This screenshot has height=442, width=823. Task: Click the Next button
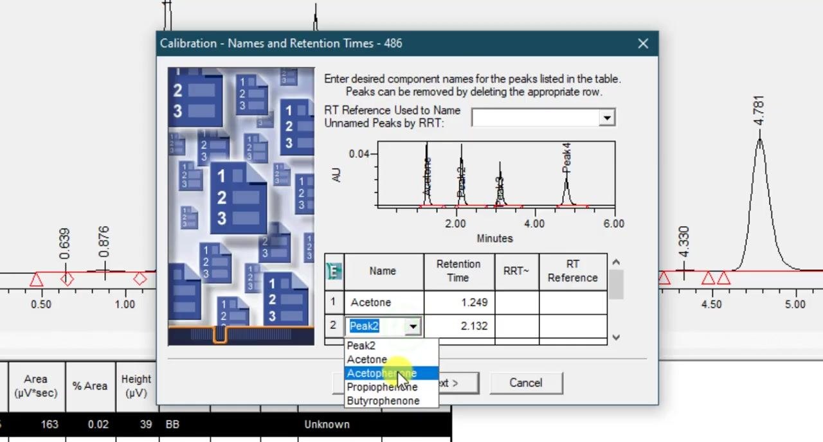458,383
